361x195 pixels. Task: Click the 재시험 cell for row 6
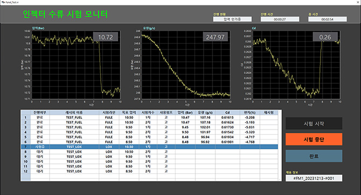click(269, 142)
